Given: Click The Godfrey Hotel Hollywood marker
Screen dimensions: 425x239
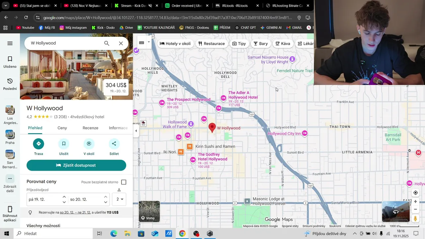Looking at the screenshot, I should (193, 160).
